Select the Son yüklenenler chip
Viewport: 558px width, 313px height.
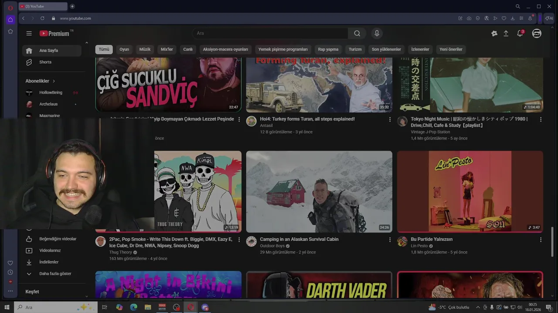386,50
